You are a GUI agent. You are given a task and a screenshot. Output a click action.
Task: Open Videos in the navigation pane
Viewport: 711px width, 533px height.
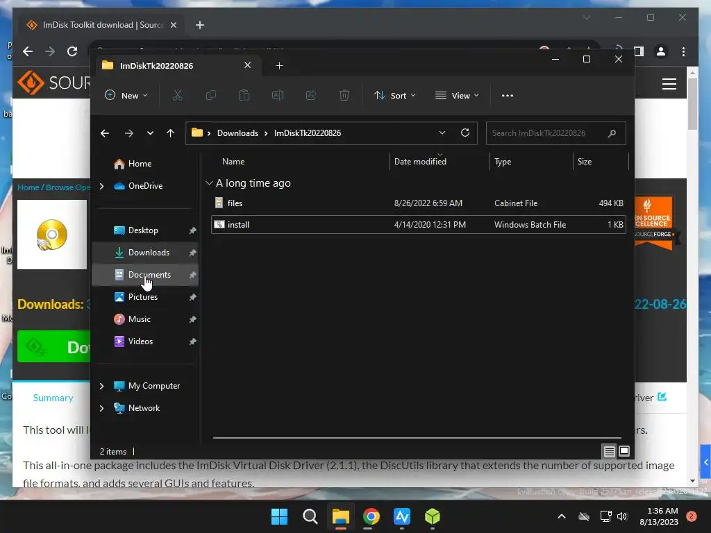pos(140,341)
